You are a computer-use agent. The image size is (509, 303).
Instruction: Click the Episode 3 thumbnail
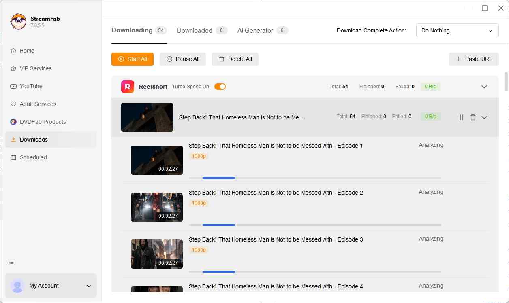(157, 254)
